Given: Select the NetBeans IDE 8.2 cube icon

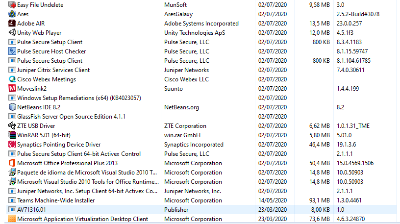Looking at the screenshot, I should pos(12,107).
